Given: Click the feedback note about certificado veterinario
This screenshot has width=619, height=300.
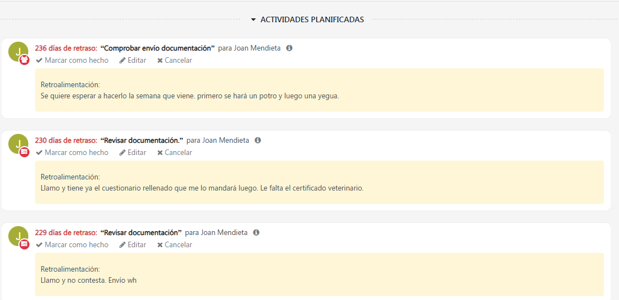Looking at the screenshot, I should point(202,188).
